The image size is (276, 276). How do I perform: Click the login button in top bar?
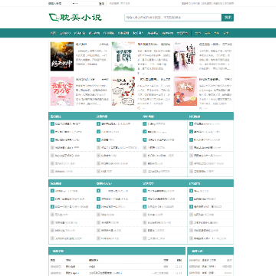point(101,4)
